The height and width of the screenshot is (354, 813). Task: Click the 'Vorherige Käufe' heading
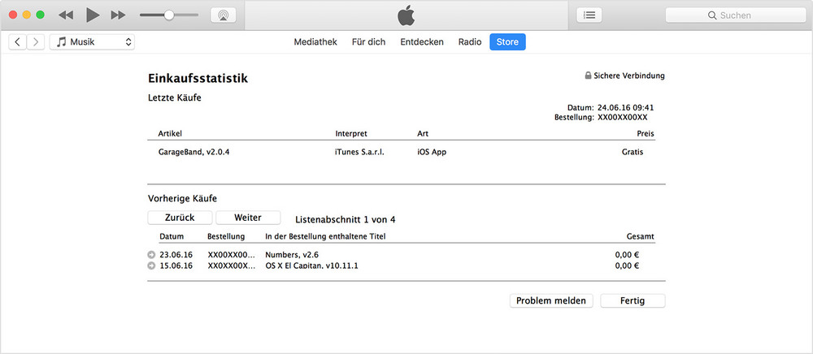point(182,198)
